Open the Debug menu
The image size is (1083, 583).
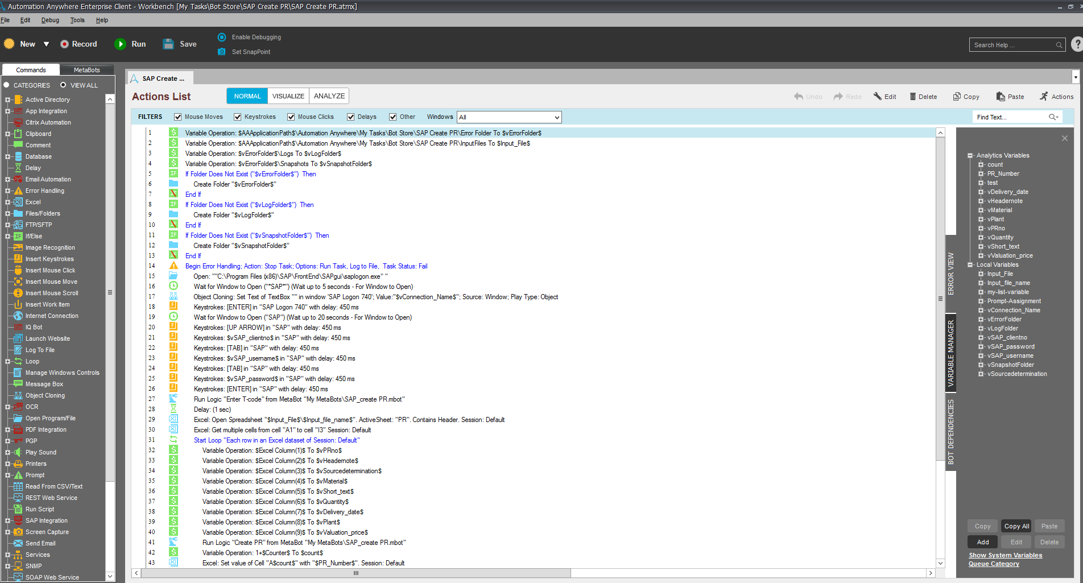pos(50,20)
